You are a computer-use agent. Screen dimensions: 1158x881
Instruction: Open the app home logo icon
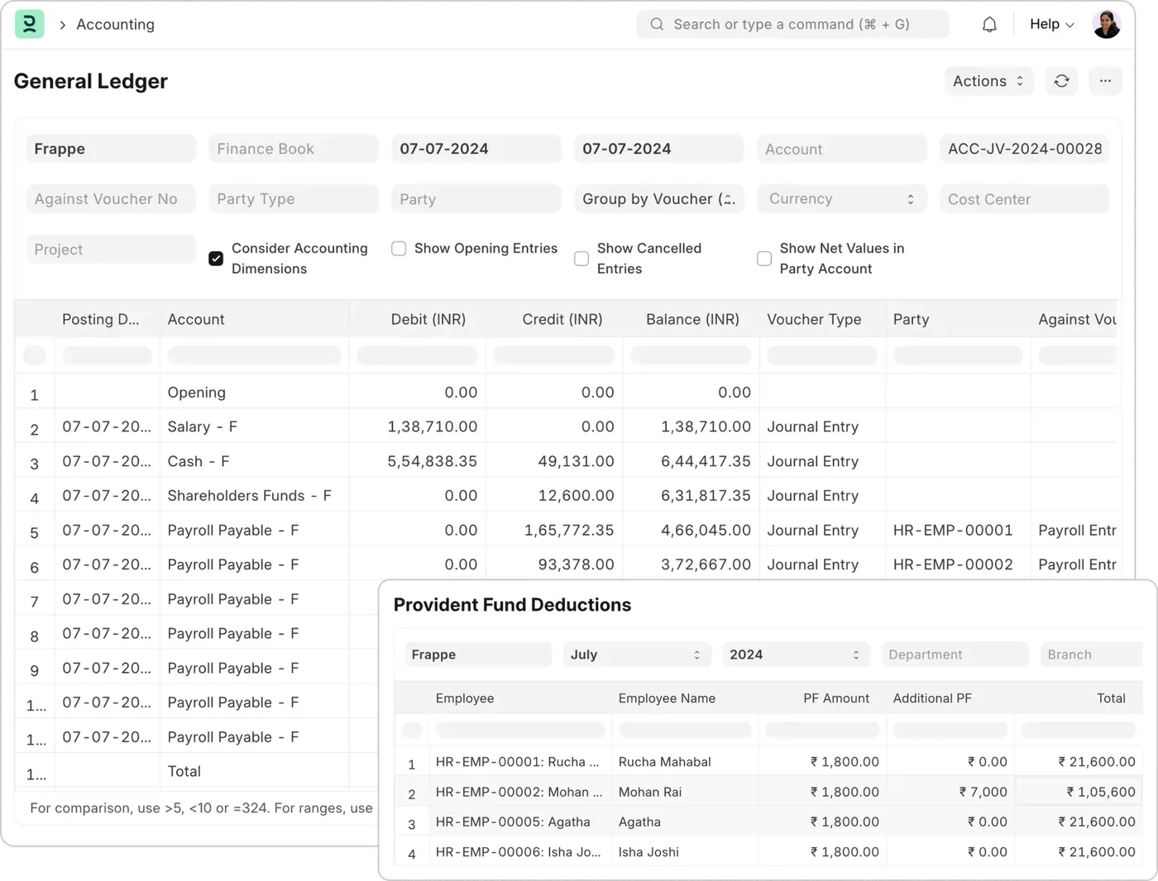tap(30, 24)
